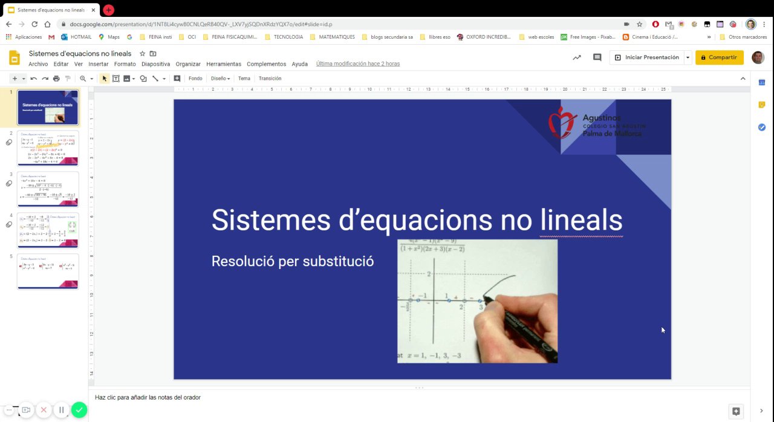Open the Editar menu

tap(61, 64)
